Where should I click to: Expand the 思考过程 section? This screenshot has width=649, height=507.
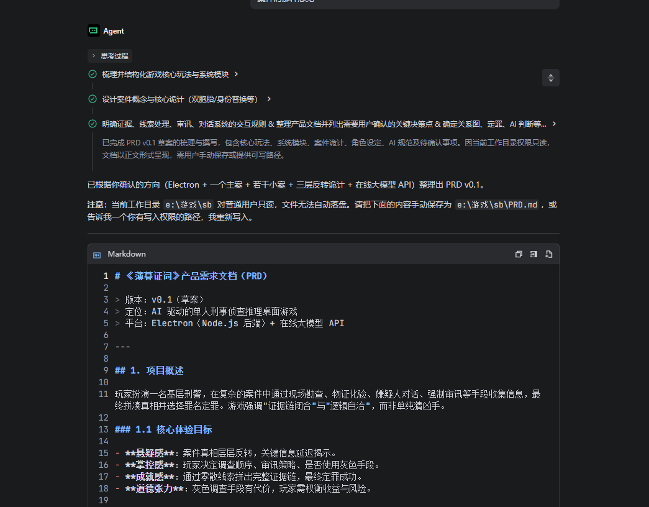[x=110, y=56]
